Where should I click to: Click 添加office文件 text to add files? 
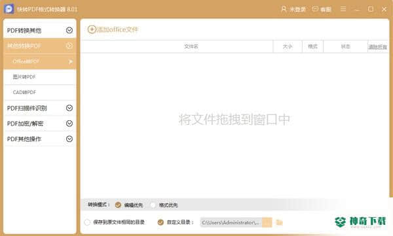click(x=117, y=29)
